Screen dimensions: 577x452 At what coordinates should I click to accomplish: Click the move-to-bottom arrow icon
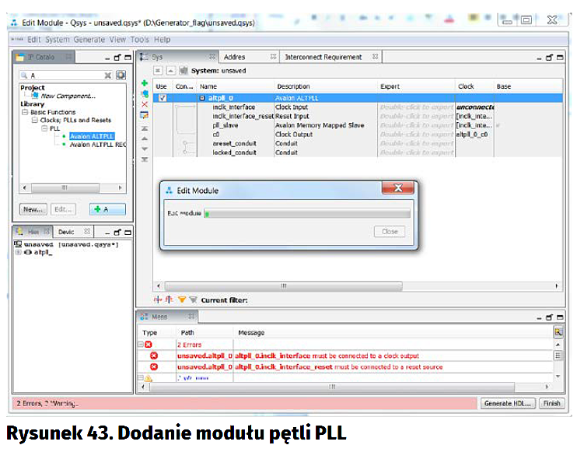click(144, 159)
